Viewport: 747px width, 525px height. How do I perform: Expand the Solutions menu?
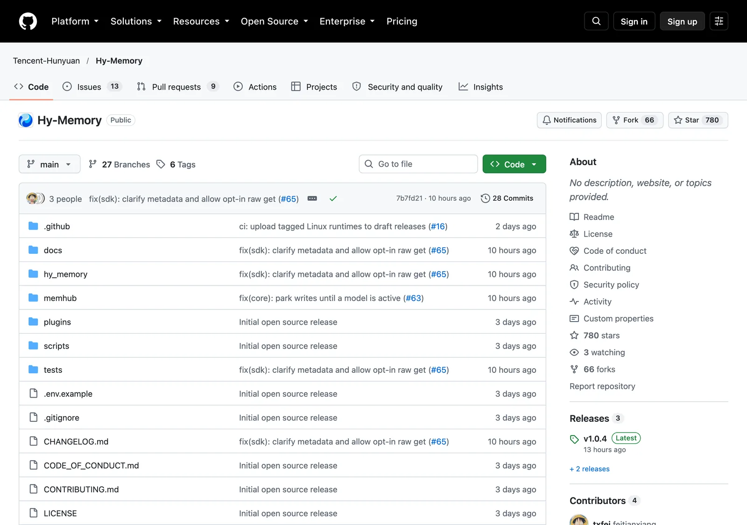(136, 21)
